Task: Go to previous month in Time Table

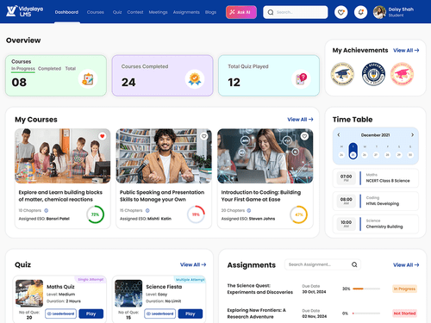Action: [x=339, y=134]
